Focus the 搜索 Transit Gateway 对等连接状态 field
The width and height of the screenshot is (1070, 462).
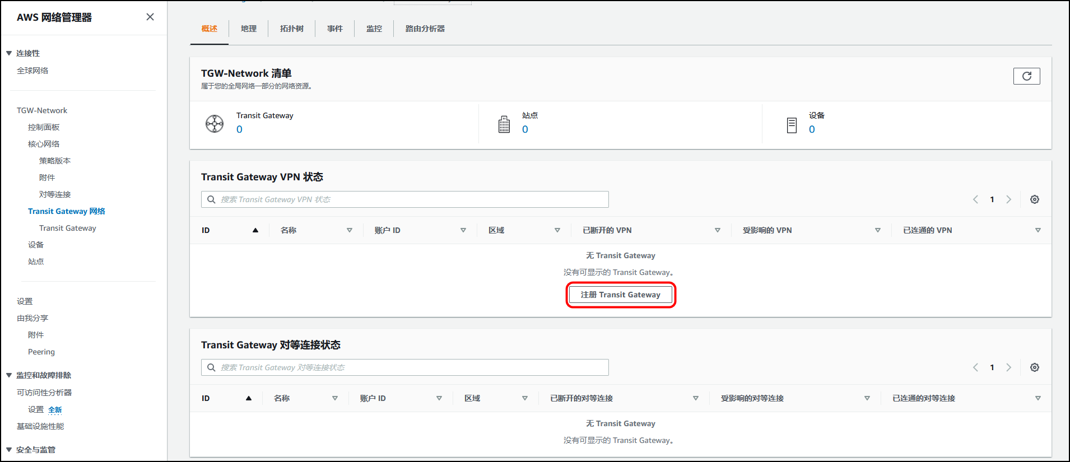[405, 367]
